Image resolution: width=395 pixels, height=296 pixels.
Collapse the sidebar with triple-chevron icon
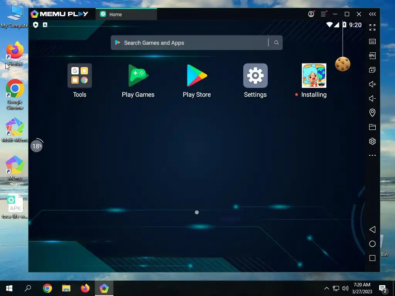click(372, 14)
